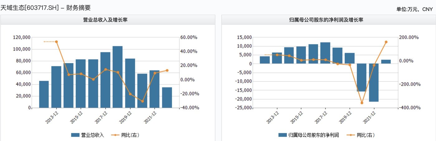Select the 归属母公司股东的净利润及增长率 panel header

pos(328,20)
